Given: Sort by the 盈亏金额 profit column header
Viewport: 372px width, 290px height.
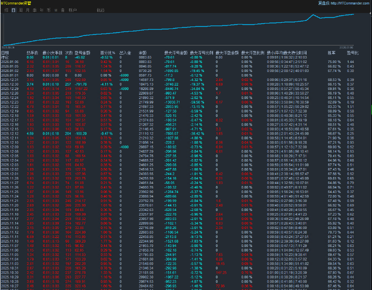Looking at the screenshot, I should pyautogui.click(x=82, y=52).
